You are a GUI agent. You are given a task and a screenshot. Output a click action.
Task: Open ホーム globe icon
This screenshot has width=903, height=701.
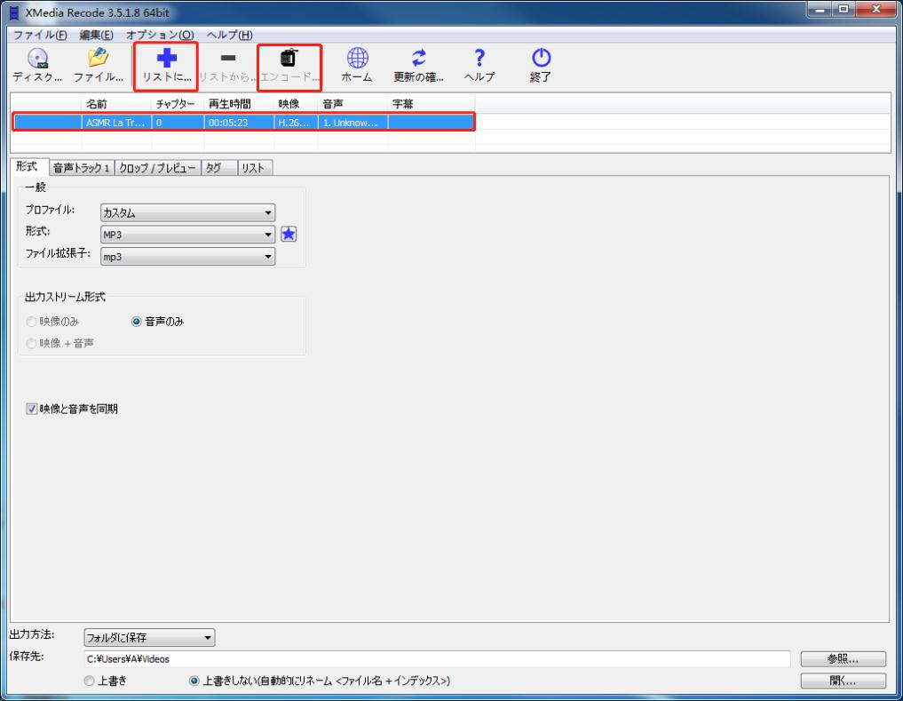357,65
